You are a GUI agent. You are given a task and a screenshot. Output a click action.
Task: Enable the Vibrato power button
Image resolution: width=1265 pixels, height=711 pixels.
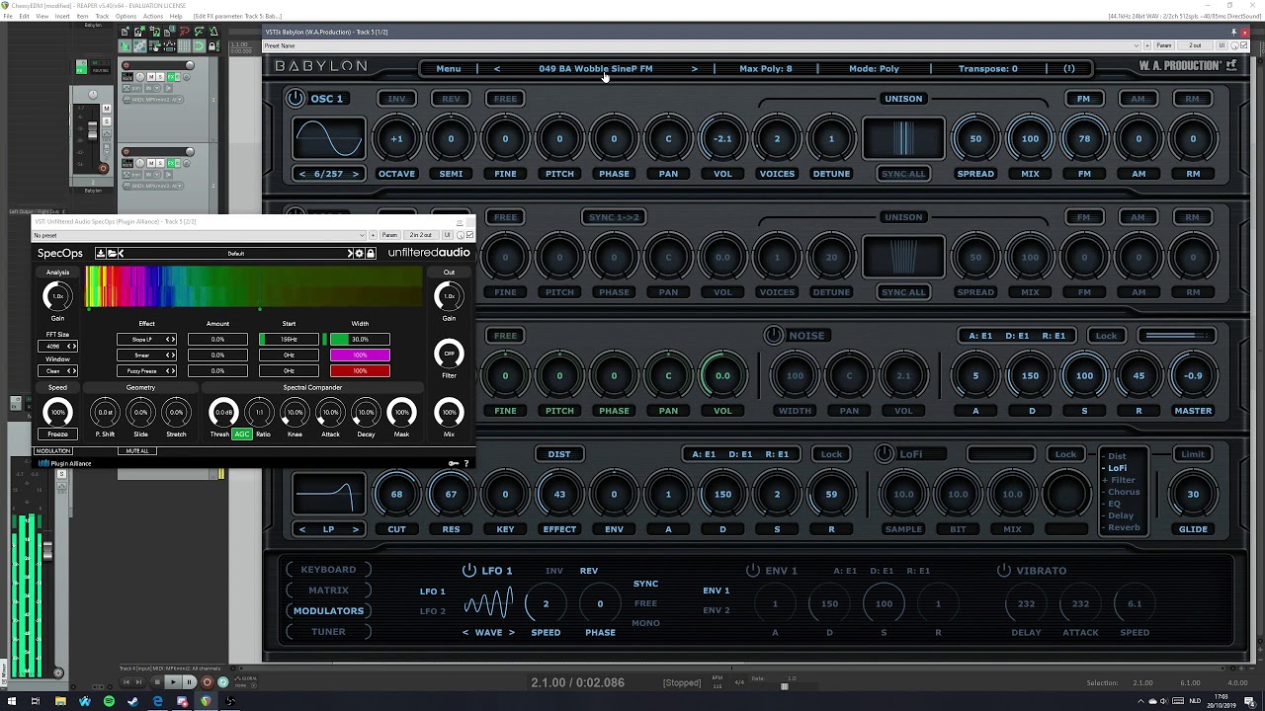tap(1004, 571)
